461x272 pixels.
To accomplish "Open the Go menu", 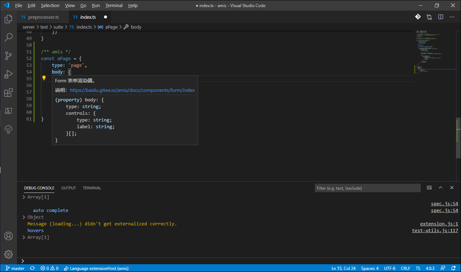I will [83, 6].
